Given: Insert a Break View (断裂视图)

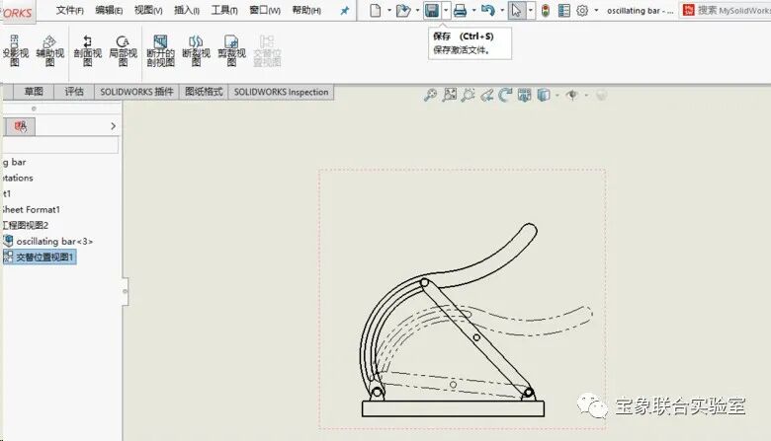Looking at the screenshot, I should (x=196, y=50).
